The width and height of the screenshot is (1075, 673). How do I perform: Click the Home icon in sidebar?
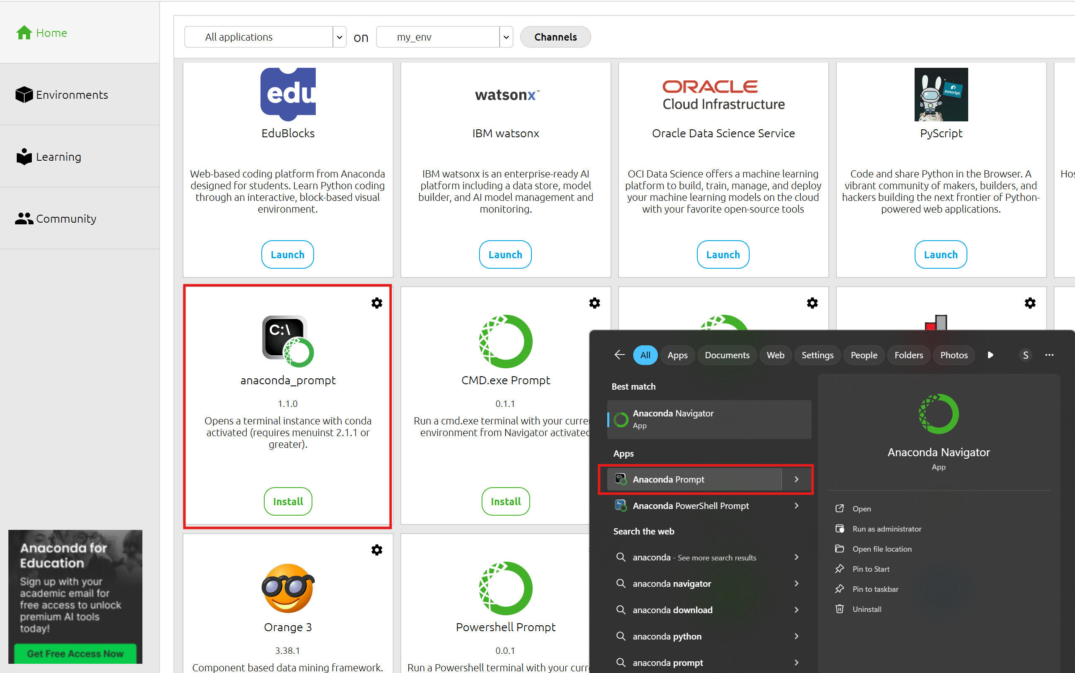tap(24, 33)
